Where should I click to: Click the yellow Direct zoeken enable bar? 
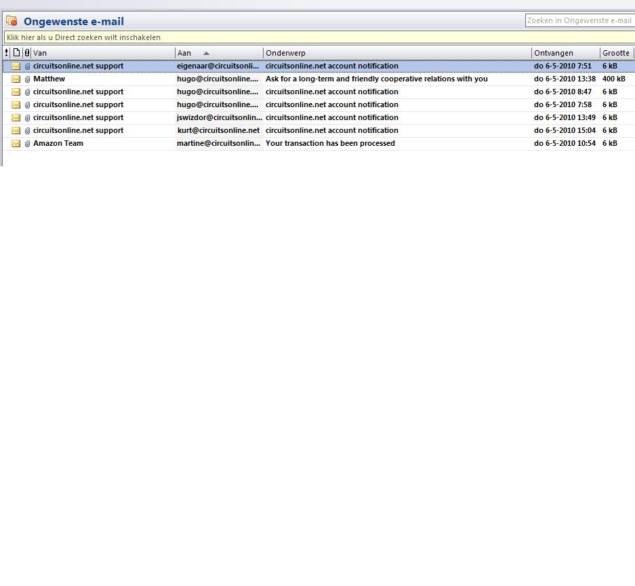point(319,37)
